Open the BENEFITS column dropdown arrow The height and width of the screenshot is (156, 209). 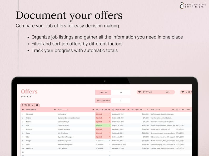(x=173, y=110)
